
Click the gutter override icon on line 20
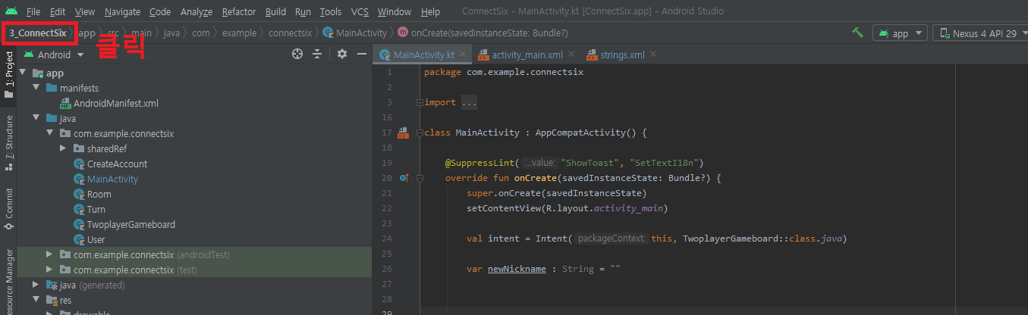click(x=404, y=178)
